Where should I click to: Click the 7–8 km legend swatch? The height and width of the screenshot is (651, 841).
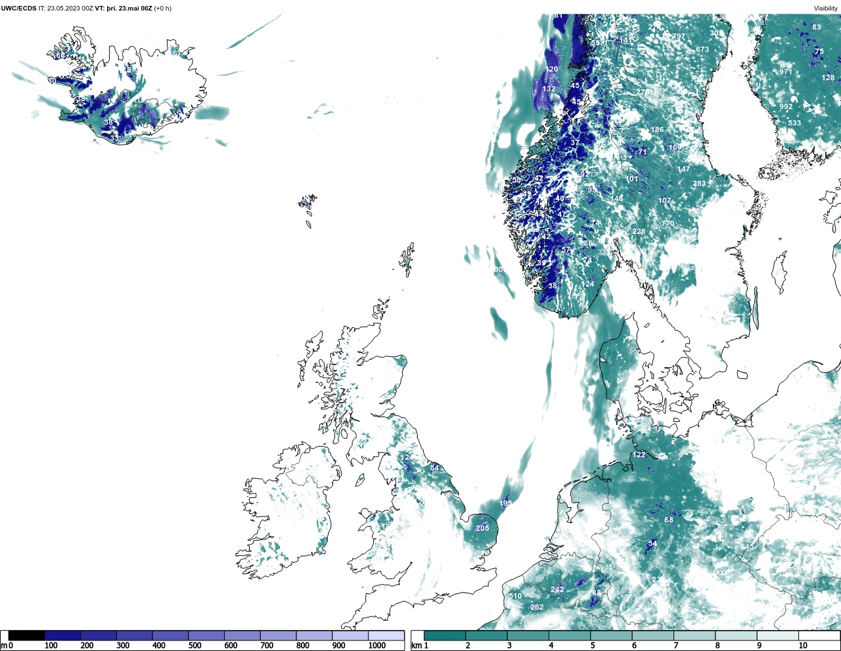[694, 636]
